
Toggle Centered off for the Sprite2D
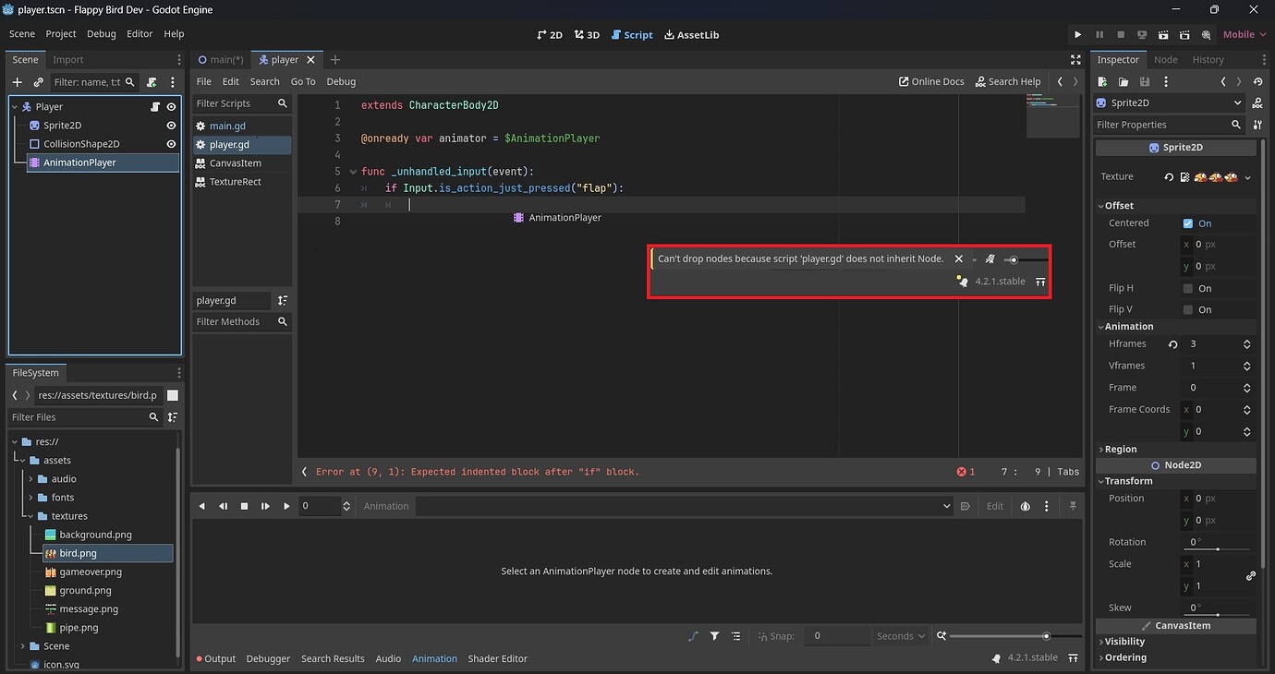pyautogui.click(x=1190, y=223)
